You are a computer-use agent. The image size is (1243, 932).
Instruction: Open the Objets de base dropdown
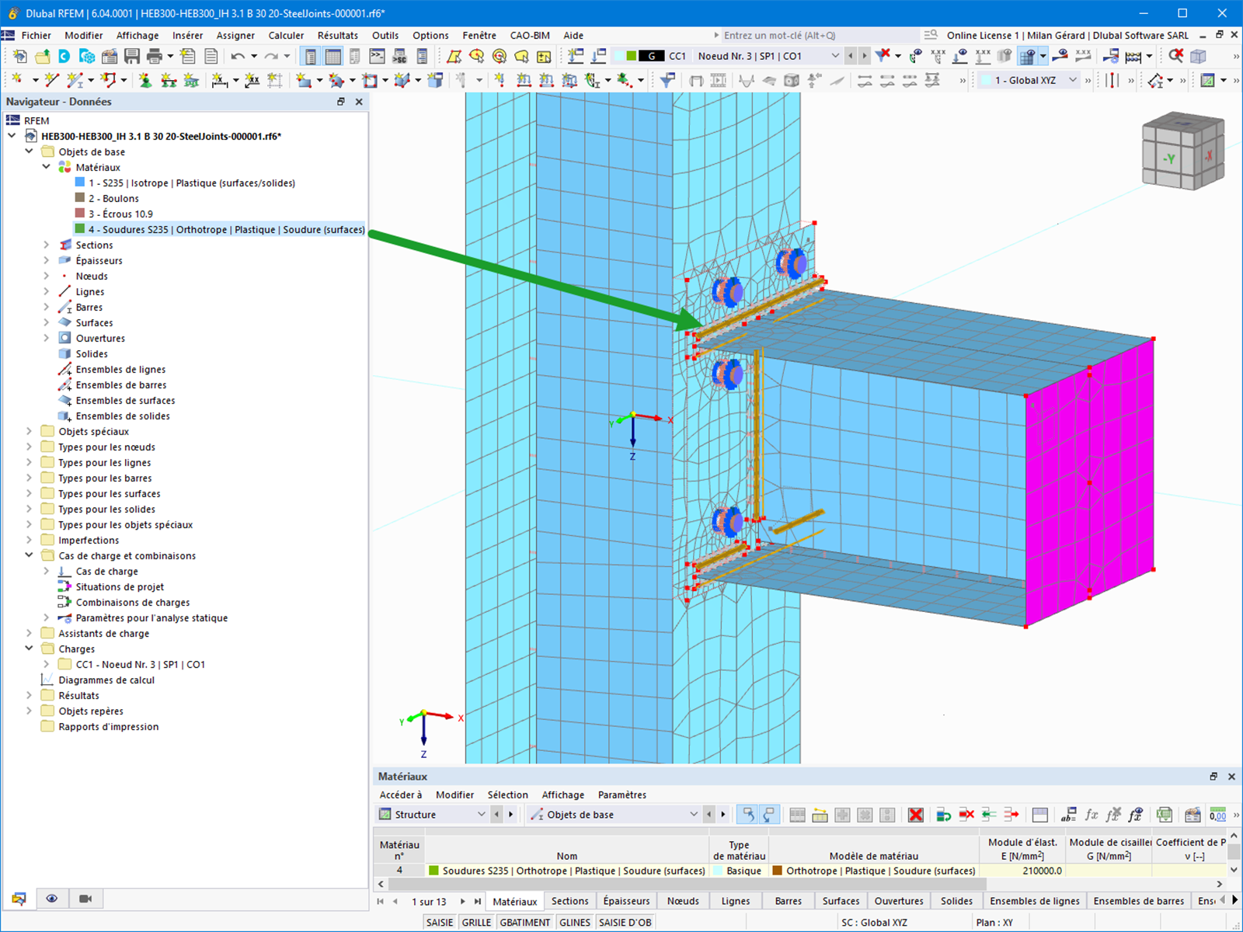point(614,815)
